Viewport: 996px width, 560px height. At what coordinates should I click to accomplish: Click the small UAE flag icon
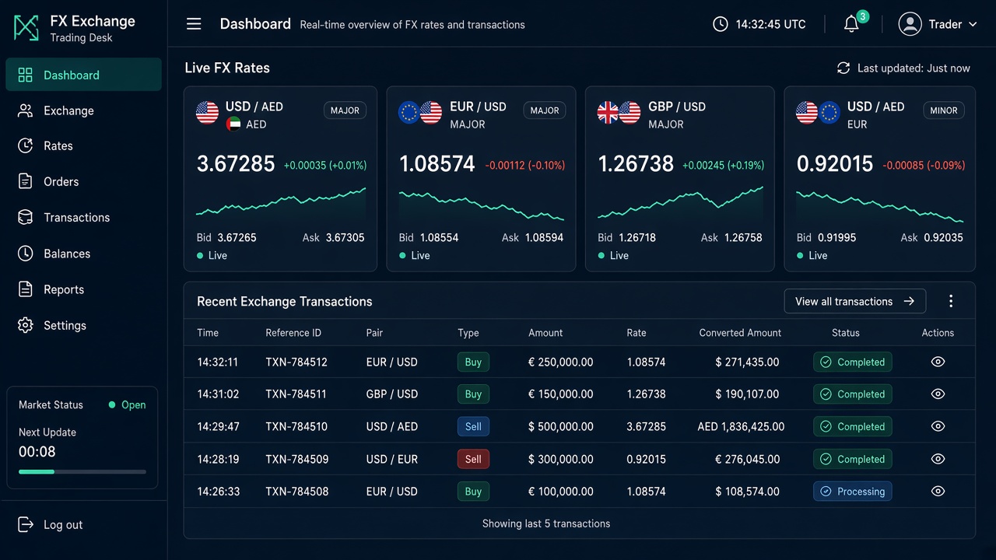click(x=233, y=124)
